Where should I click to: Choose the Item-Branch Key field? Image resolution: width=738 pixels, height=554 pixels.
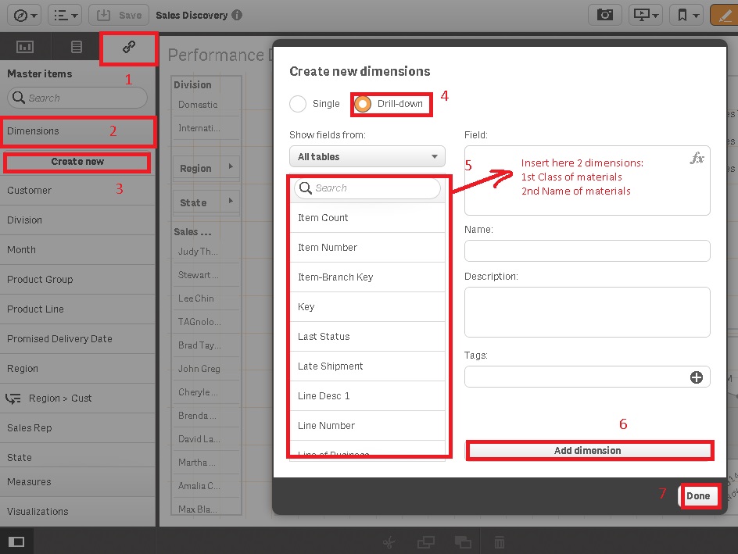(x=367, y=277)
